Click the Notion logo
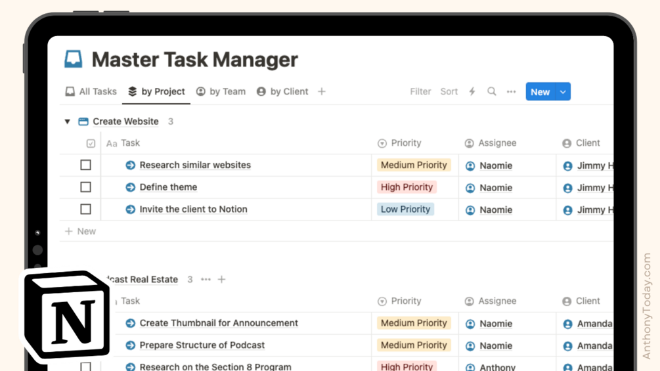This screenshot has height=371, width=660. [x=67, y=315]
